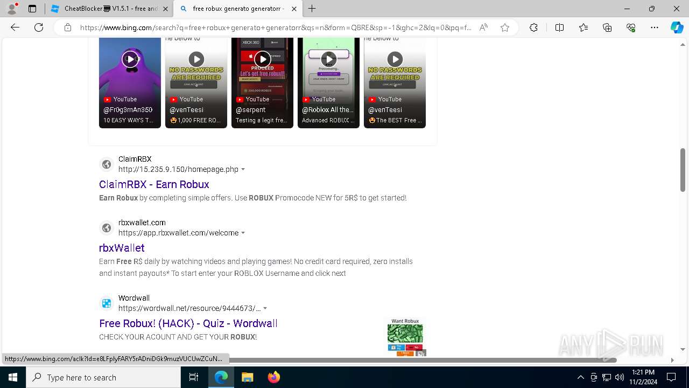Open Firefox from the taskbar
This screenshot has width=689, height=388.
(273, 377)
